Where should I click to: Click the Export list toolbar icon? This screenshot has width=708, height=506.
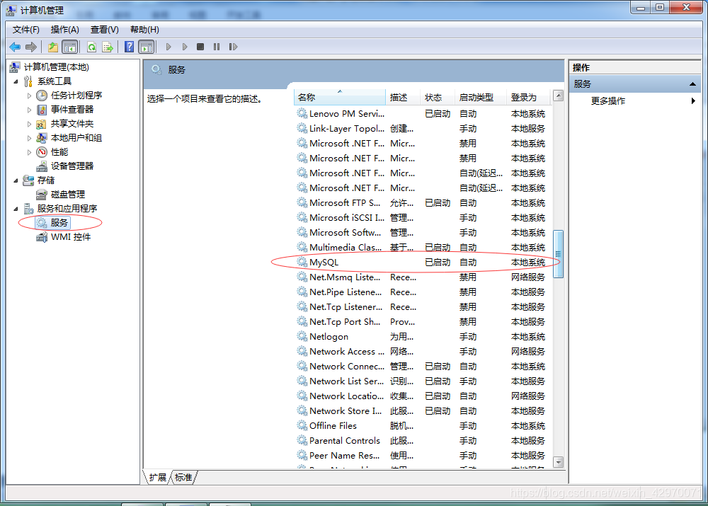pos(108,47)
